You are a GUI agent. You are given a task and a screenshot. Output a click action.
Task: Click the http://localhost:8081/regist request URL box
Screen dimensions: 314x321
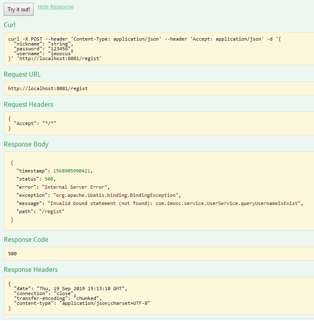(x=48, y=88)
